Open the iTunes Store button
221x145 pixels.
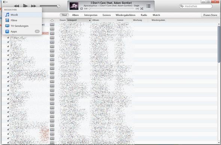(210, 15)
